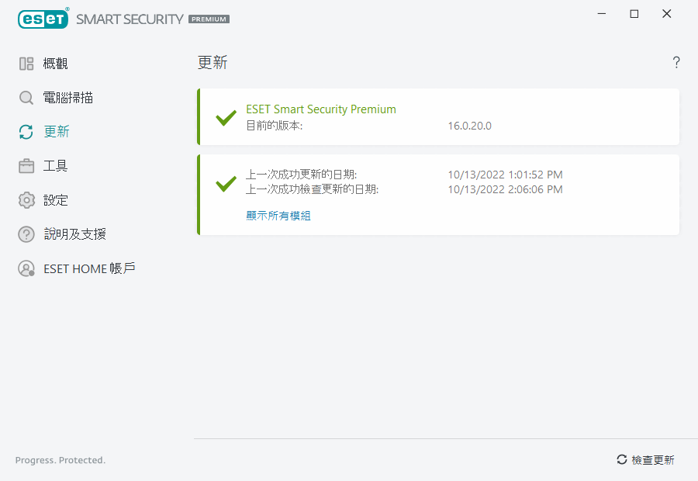698x481 pixels.
Task: Select the 說明及支援 menu entry
Action: (x=74, y=234)
